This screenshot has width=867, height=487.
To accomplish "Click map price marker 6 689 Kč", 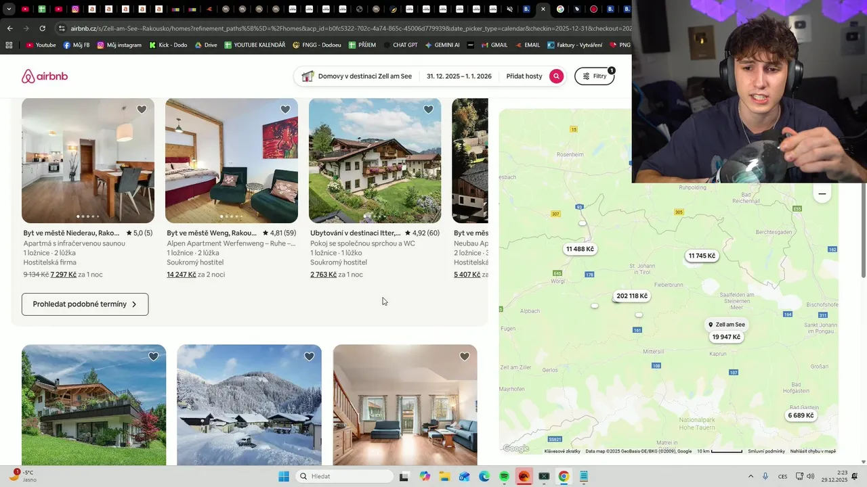I will point(801,415).
